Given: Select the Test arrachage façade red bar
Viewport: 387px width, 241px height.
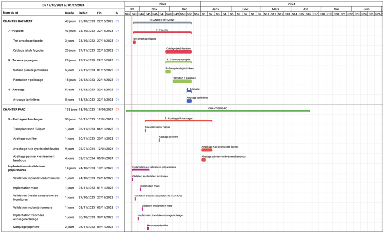Looking at the screenshot, I should (x=134, y=42).
